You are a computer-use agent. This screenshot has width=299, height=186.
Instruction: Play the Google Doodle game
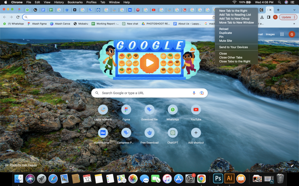[149, 63]
